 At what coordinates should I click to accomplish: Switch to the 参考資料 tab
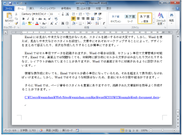tap(66, 8)
